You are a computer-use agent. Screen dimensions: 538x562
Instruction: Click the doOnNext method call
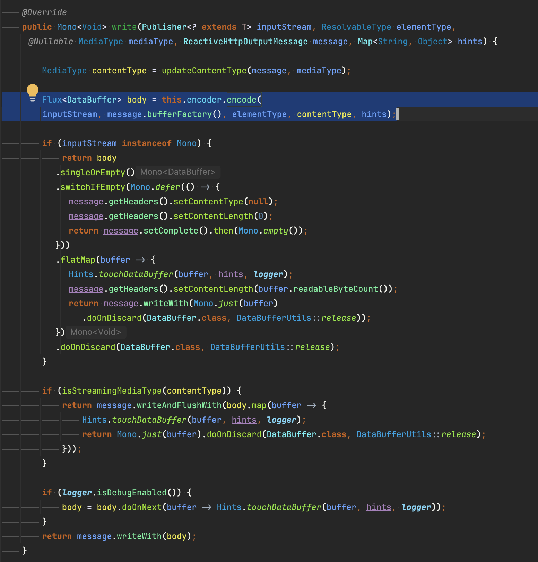click(142, 507)
